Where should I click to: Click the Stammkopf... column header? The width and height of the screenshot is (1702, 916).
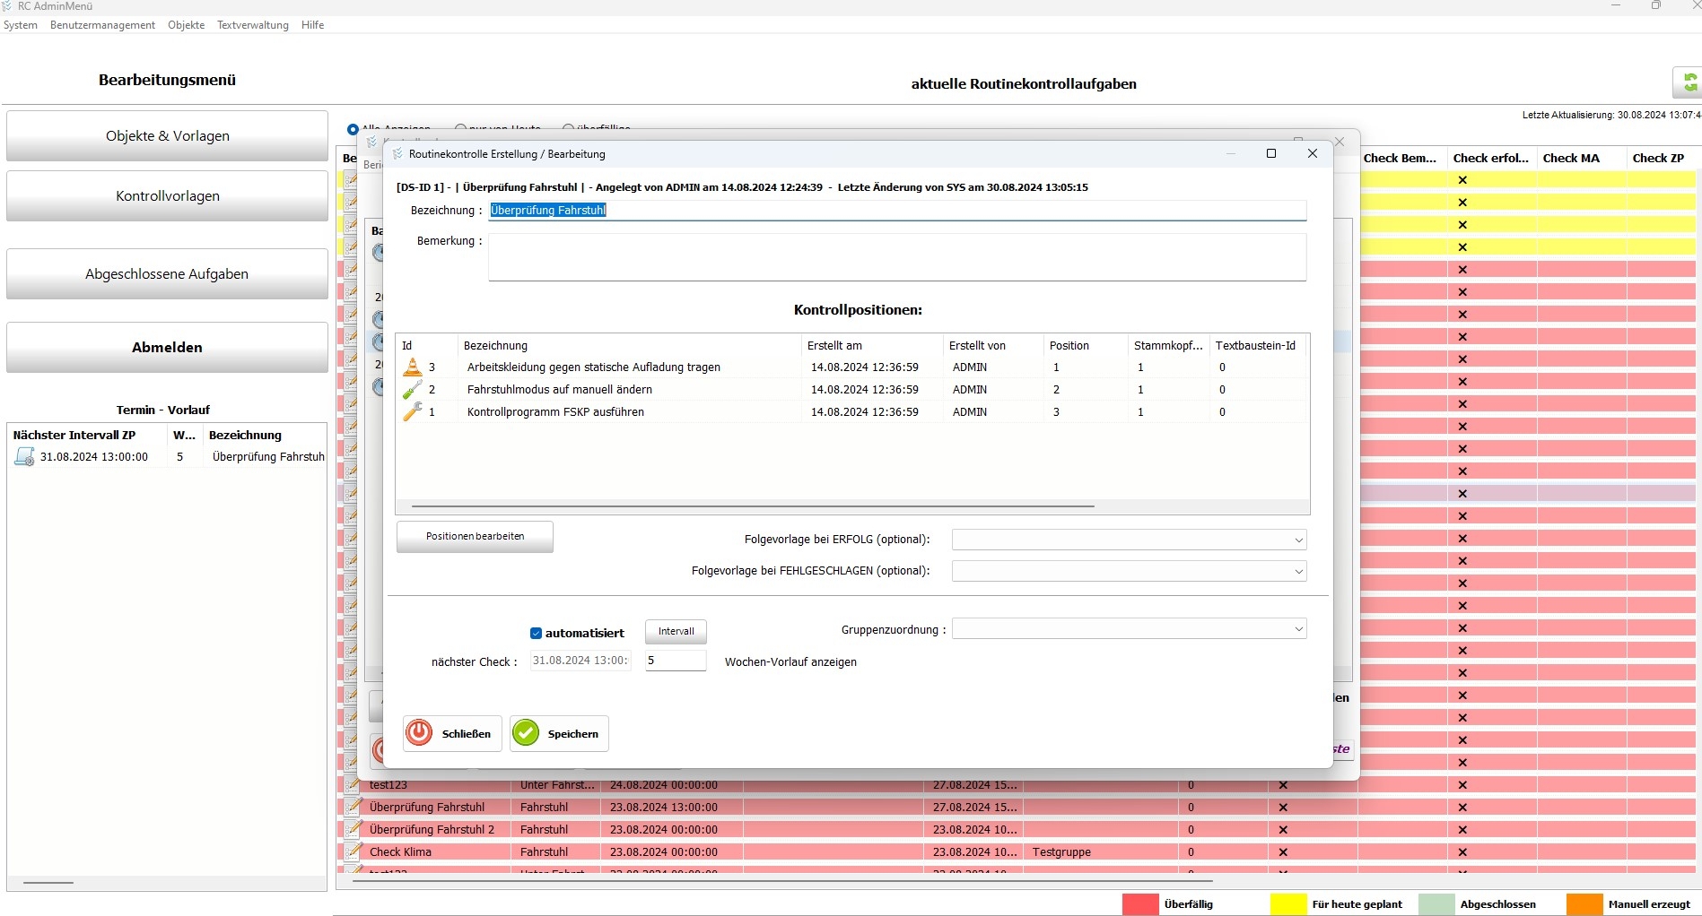click(1169, 345)
